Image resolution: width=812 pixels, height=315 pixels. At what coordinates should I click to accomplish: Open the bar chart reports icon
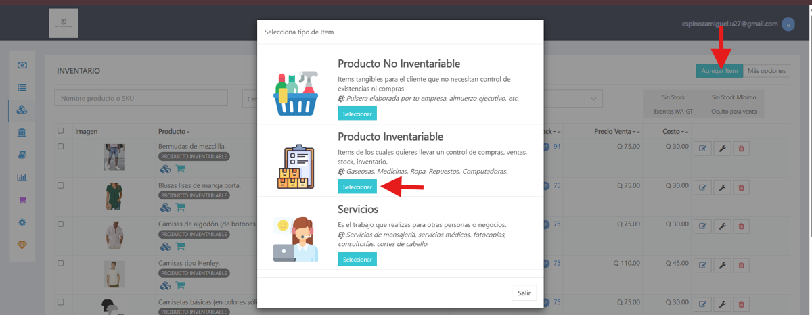[22, 178]
